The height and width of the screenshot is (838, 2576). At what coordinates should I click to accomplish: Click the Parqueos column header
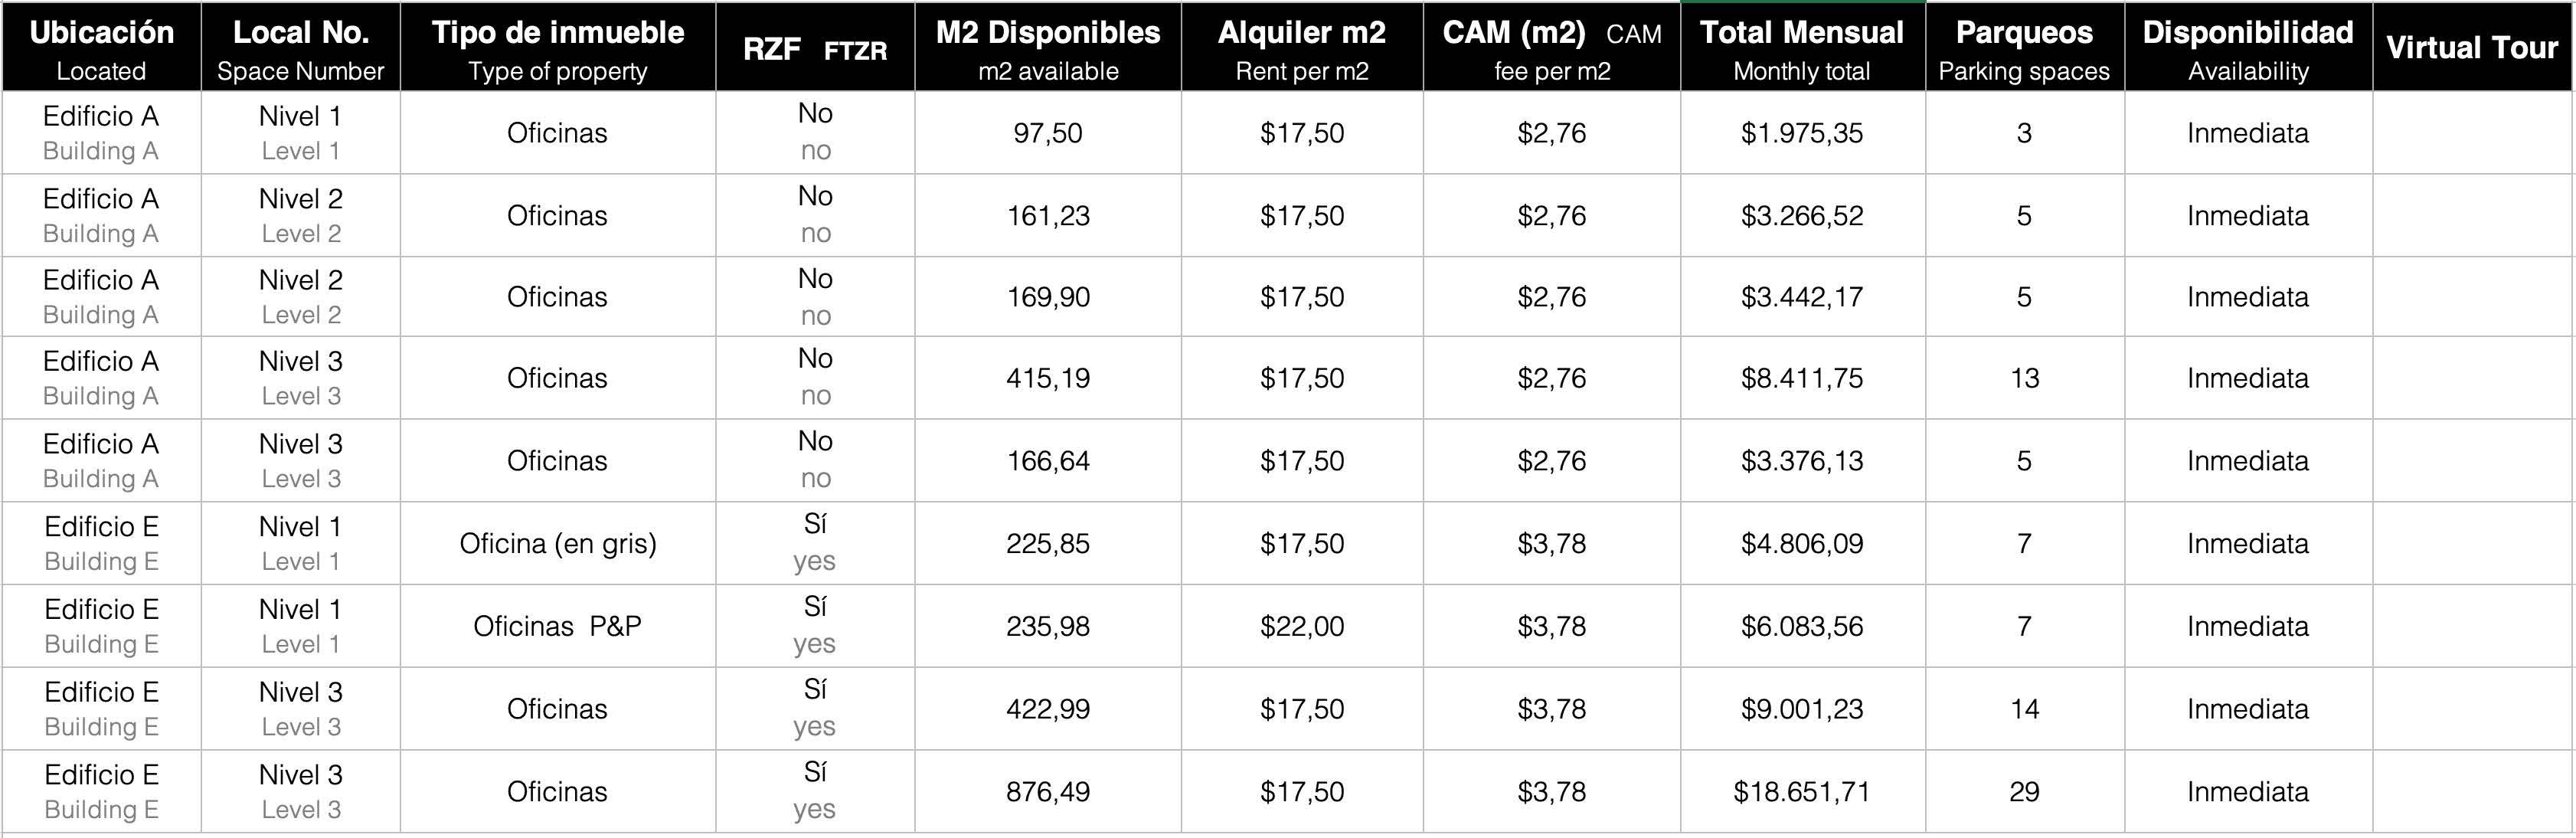[x=2025, y=47]
